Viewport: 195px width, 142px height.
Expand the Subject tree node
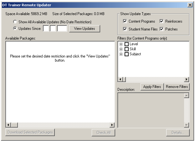121,54
